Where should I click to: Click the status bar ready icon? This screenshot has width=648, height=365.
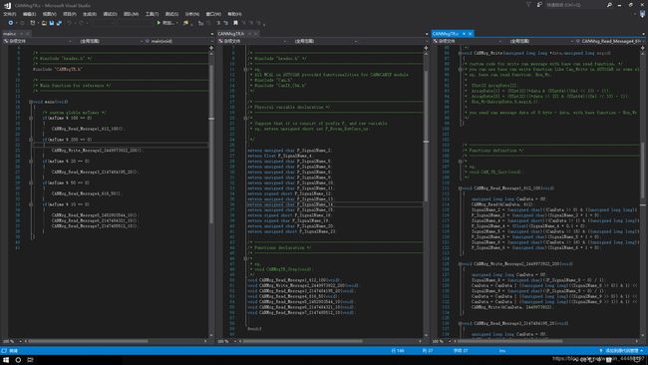[x=4, y=350]
